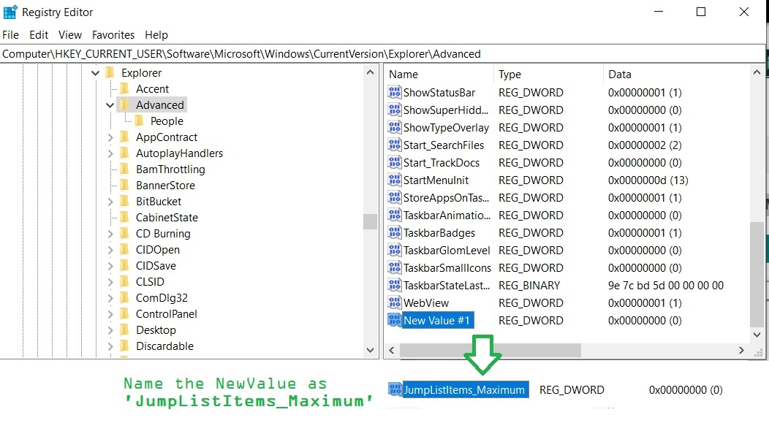Click the TaskbarGlomLevel value icon
Screen dimensions: 769x423
395,250
